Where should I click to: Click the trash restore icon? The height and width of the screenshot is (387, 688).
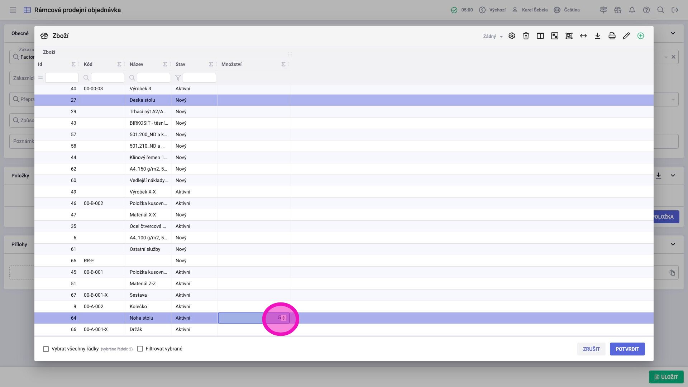click(x=526, y=36)
